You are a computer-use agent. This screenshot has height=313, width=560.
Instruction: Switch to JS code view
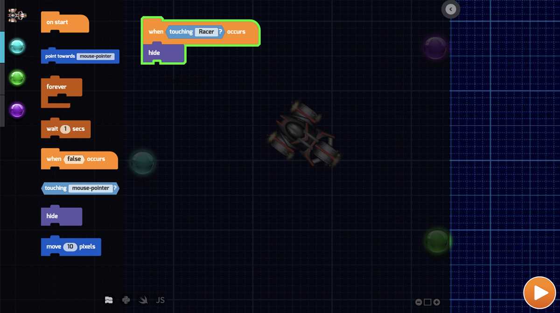tap(160, 300)
